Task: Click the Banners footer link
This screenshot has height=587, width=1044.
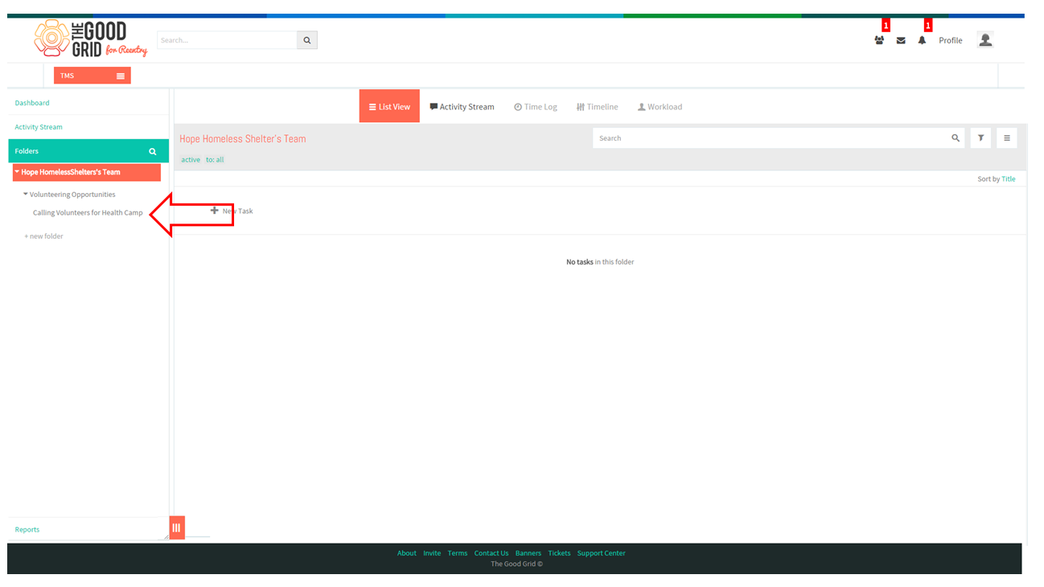Action: click(528, 553)
